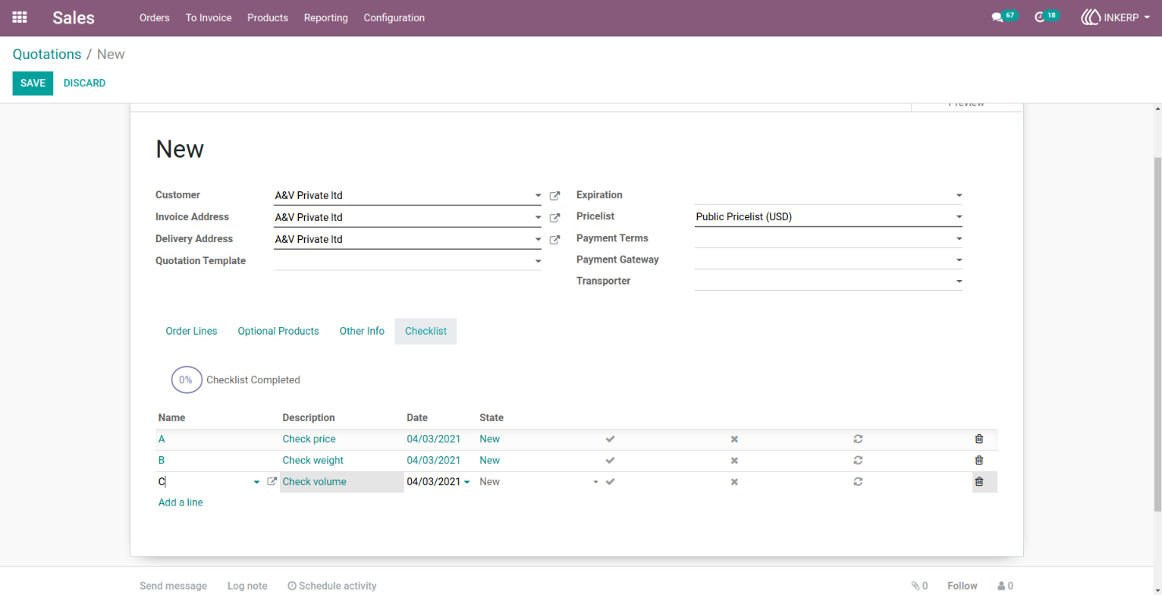Open Customer external link icon
Screen dimensions: 1162x595
coord(554,196)
